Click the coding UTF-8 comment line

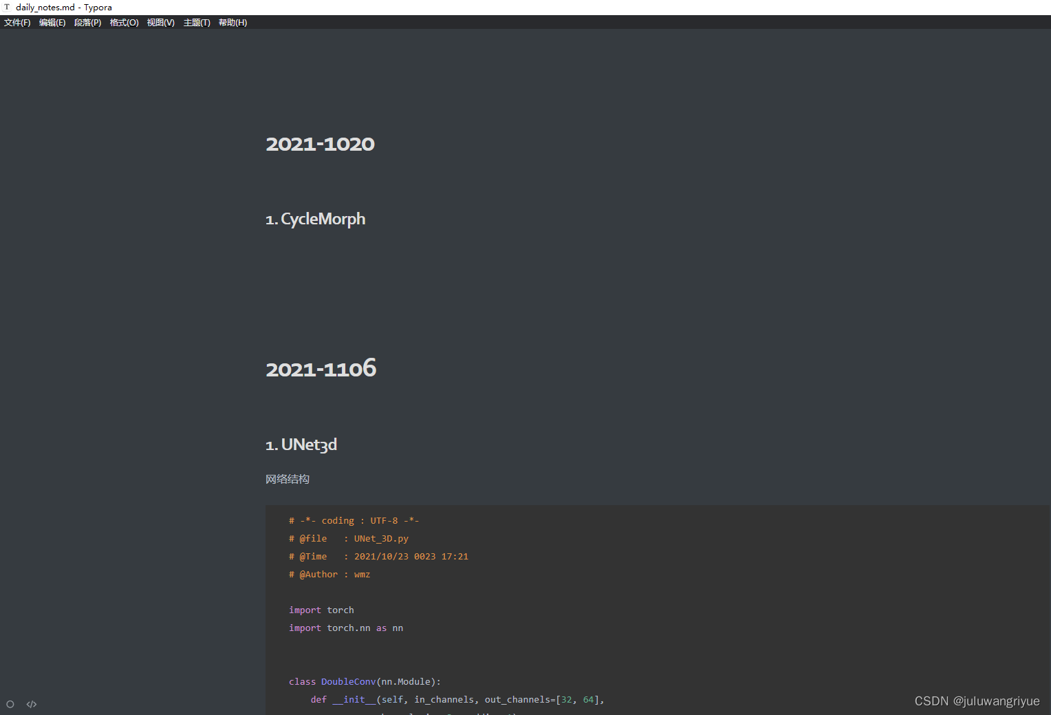pos(354,521)
